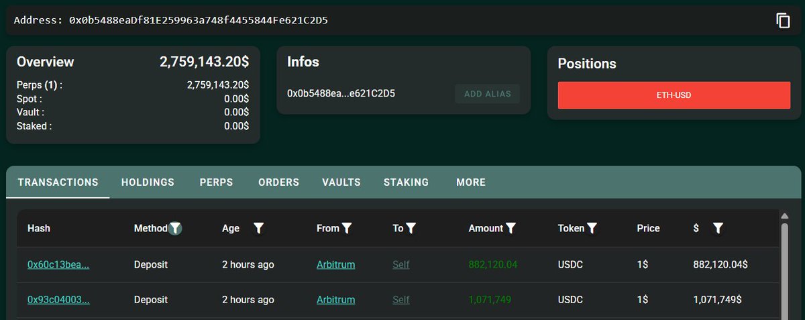The height and width of the screenshot is (320, 805).
Task: Click the Hash column header
Action: click(39, 228)
